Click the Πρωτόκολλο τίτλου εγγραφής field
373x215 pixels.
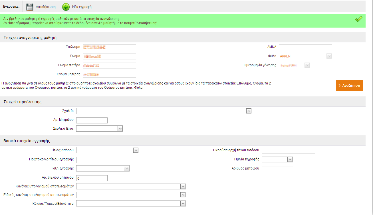tap(108, 160)
